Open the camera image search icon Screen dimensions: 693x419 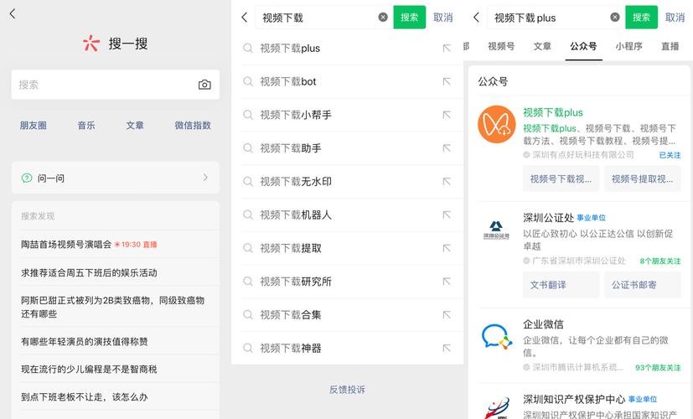pyautogui.click(x=204, y=85)
